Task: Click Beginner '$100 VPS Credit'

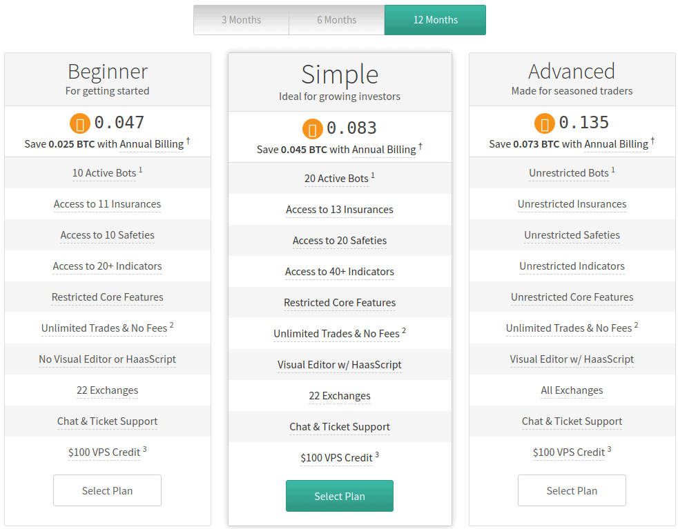Action: click(104, 453)
